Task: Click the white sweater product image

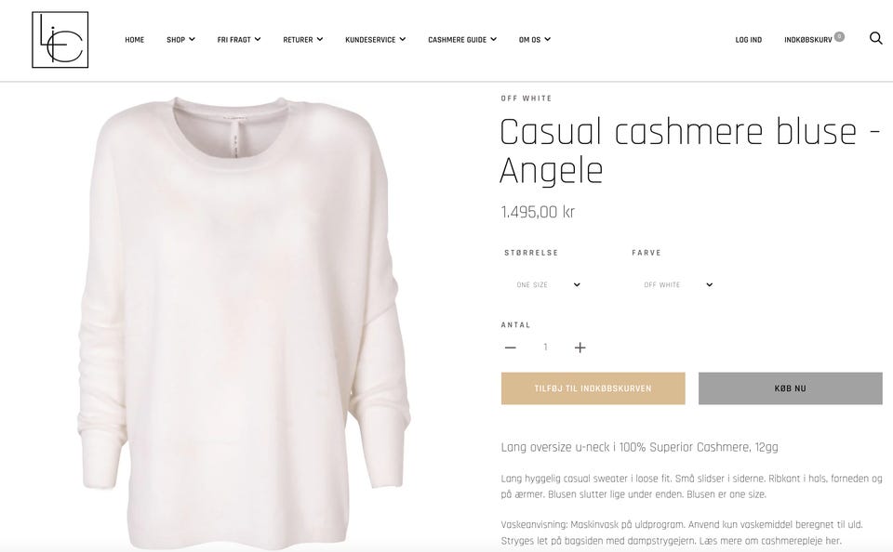Action: [244, 322]
